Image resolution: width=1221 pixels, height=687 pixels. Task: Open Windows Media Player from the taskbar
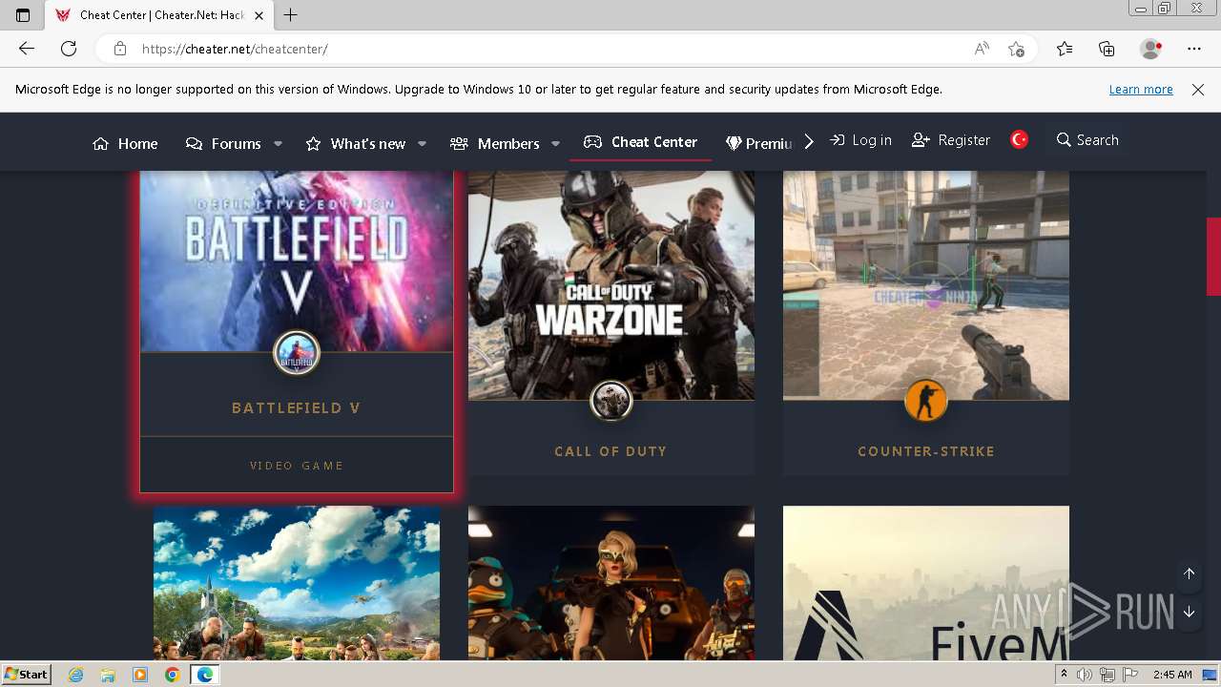coord(140,675)
